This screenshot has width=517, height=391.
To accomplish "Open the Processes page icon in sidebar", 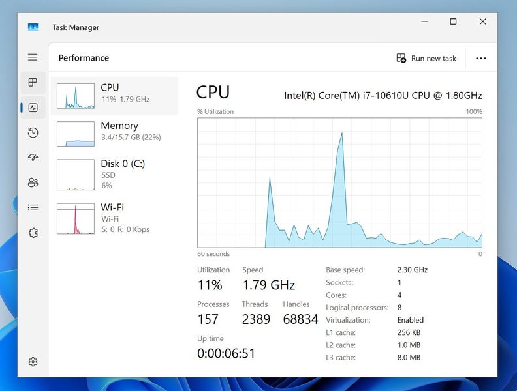I will pos(33,83).
